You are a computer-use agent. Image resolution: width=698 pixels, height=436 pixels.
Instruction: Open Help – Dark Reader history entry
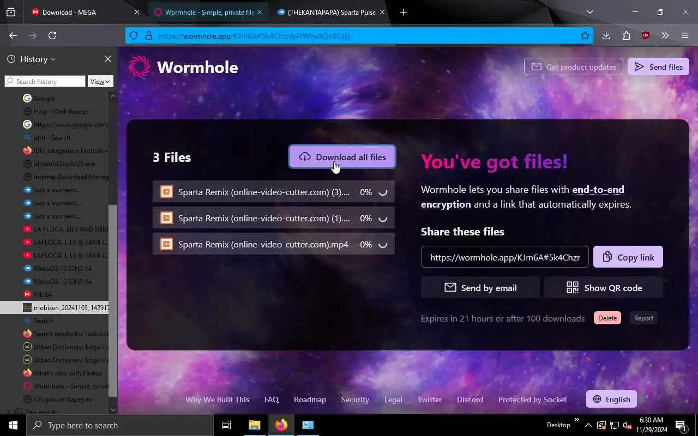[61, 111]
